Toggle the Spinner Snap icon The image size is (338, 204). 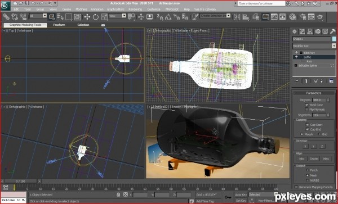pos(185,17)
